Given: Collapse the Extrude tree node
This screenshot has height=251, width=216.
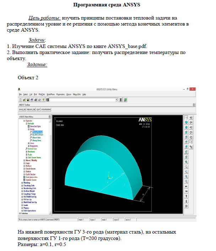Looking at the screenshot, I should (27, 124).
